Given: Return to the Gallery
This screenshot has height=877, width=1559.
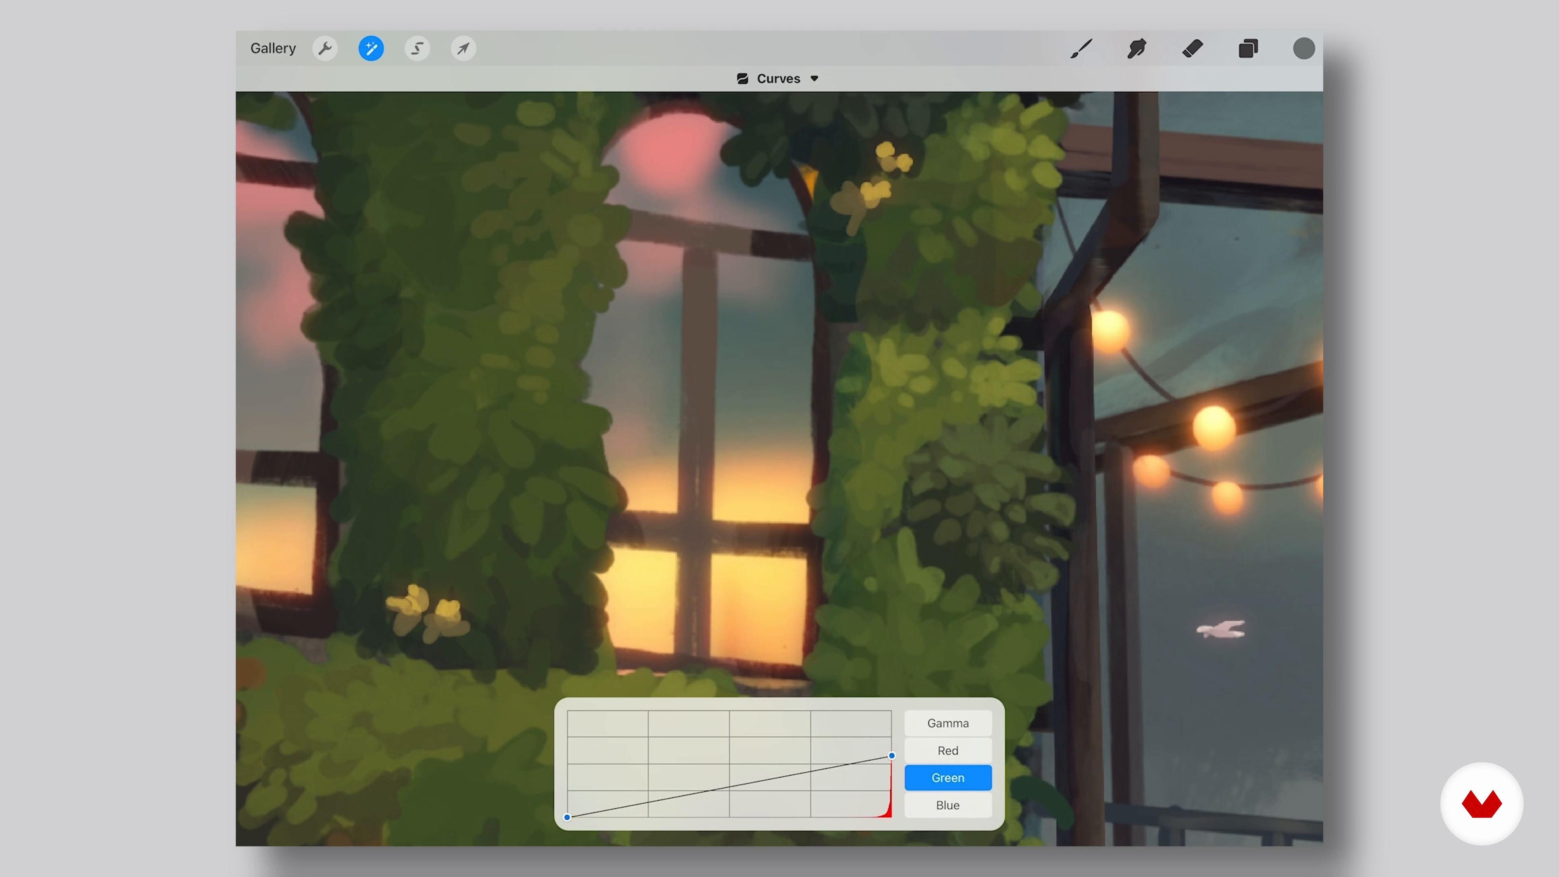Looking at the screenshot, I should pos(273,48).
